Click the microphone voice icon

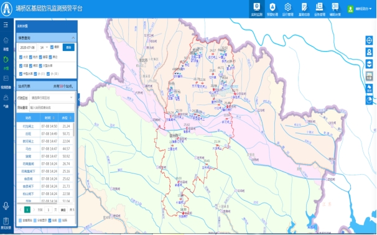6,206
